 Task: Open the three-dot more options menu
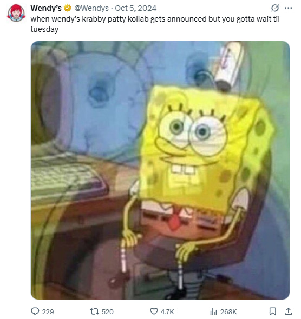click(x=288, y=8)
